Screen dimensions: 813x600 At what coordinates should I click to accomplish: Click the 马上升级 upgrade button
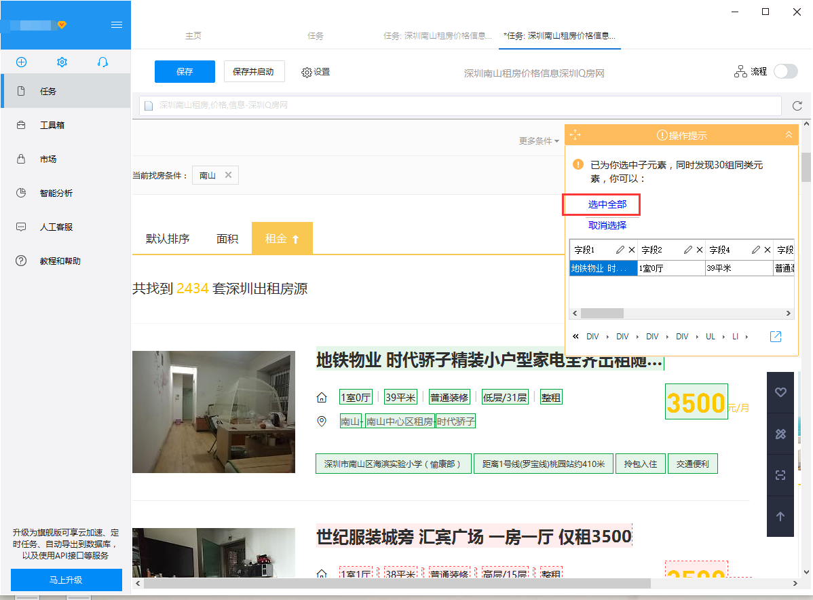point(67,580)
